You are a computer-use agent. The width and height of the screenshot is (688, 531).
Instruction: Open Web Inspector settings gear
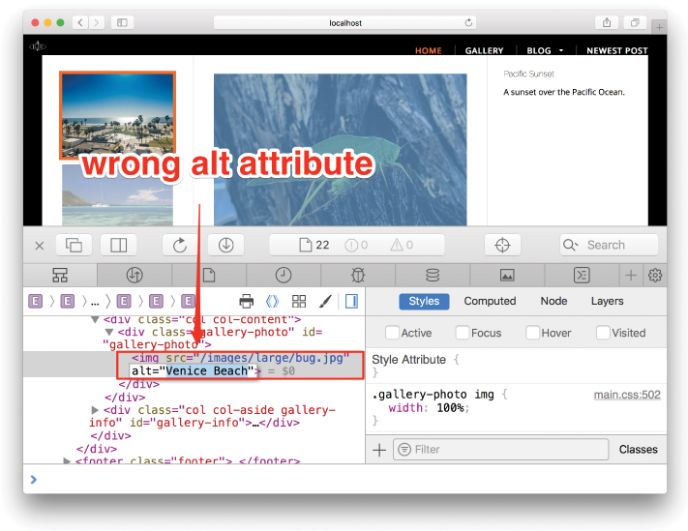(x=655, y=276)
